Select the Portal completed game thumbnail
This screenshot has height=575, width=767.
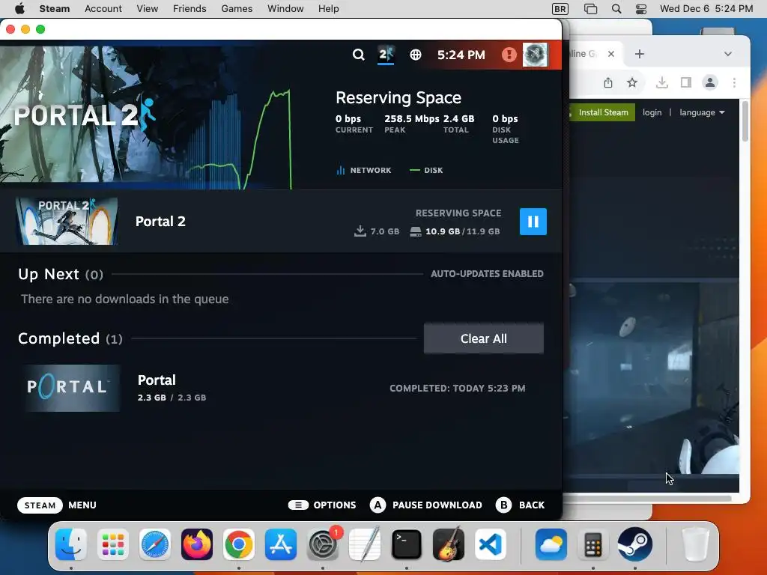click(x=71, y=388)
